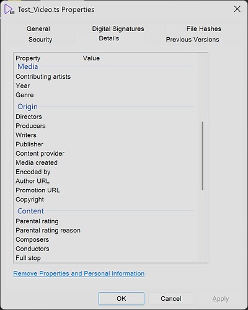This screenshot has width=248, height=310.
Task: Collapse the Content group header
Action: click(x=30, y=211)
